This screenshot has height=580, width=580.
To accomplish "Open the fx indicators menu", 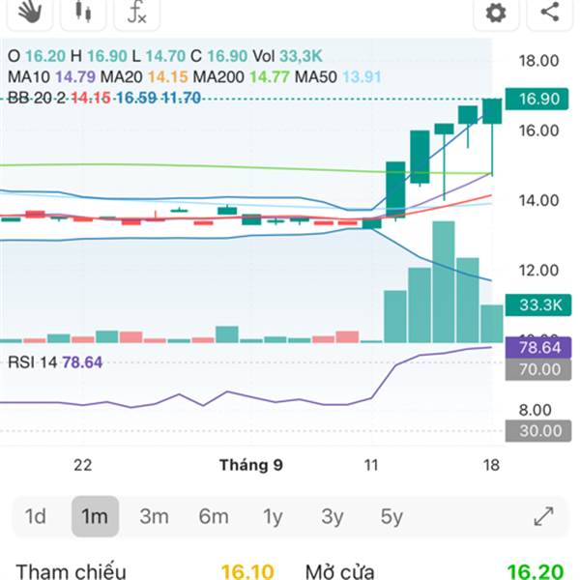I will pos(137,12).
